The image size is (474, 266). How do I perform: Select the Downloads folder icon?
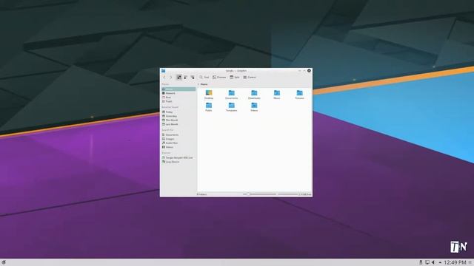tap(254, 93)
